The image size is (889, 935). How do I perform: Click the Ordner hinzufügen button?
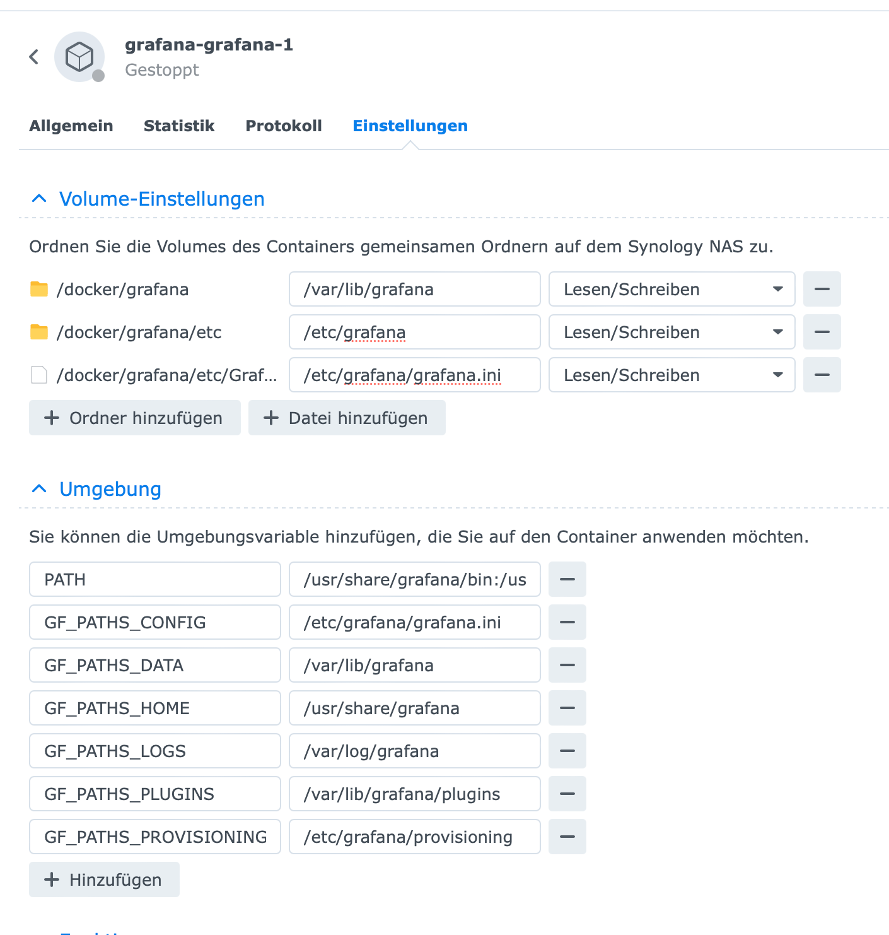pos(134,418)
